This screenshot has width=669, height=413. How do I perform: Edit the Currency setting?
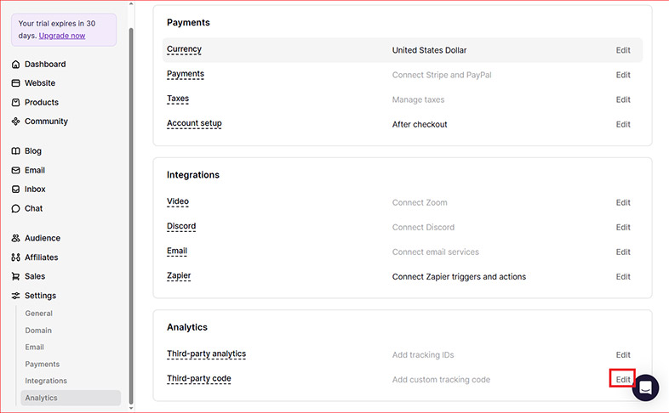(x=623, y=50)
